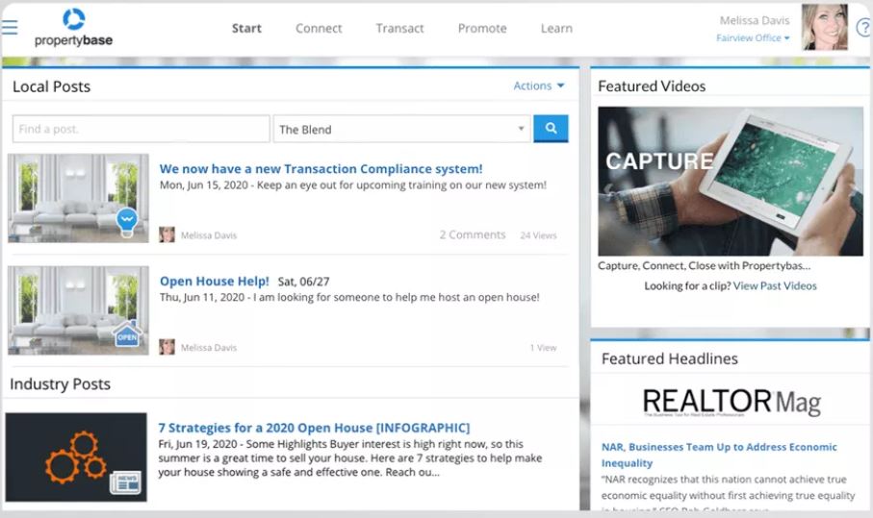This screenshot has height=518, width=873.
Task: Click author name on Transaction Compliance post
Action: [209, 235]
